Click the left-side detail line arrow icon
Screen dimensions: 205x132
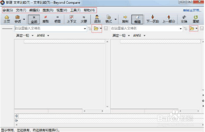point(17,116)
